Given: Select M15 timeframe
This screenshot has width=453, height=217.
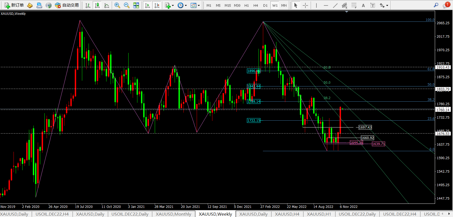Looking at the screenshot, I should pyautogui.click(x=228, y=6).
